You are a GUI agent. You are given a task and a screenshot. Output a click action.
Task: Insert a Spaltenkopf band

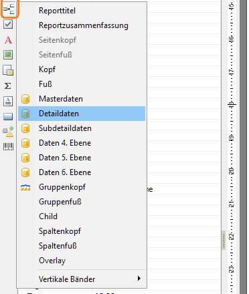tap(82, 231)
